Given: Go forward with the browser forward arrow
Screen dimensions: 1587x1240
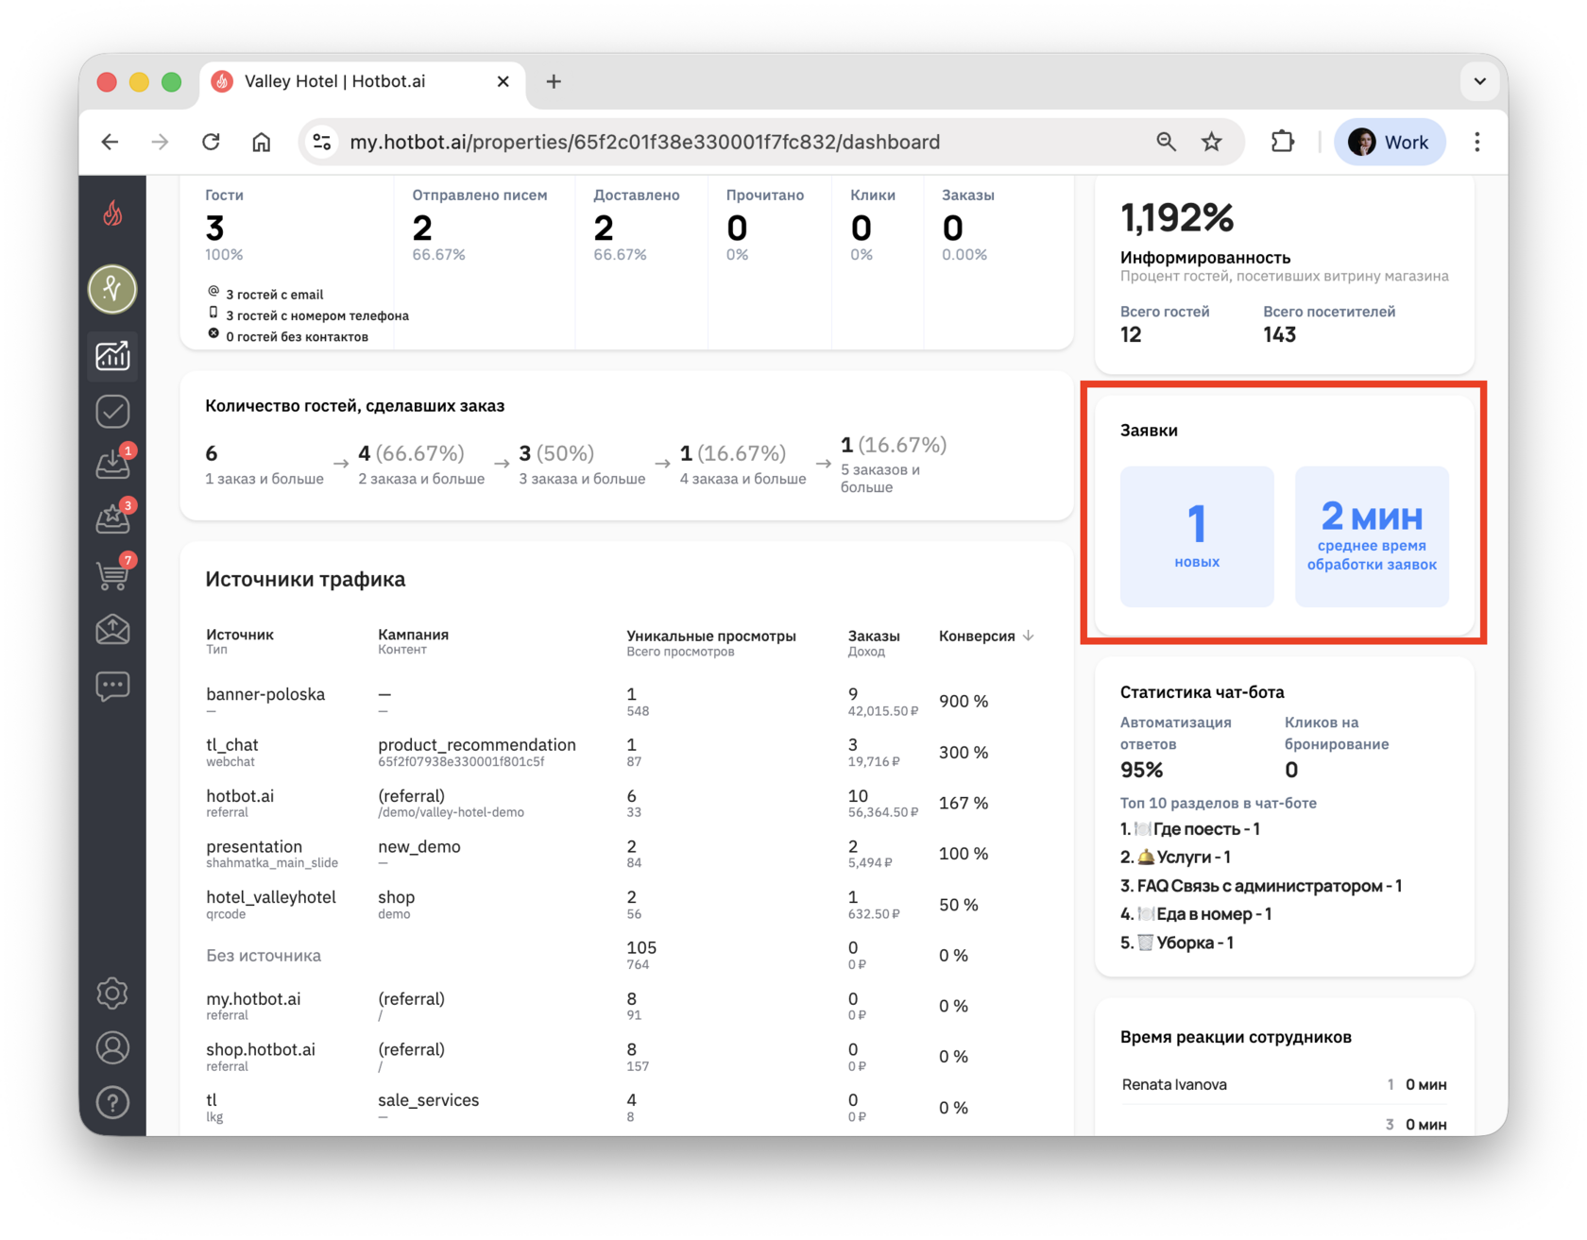Looking at the screenshot, I should click(161, 142).
